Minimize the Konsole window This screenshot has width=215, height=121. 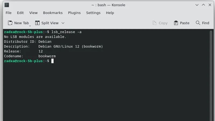[x=196, y=5]
